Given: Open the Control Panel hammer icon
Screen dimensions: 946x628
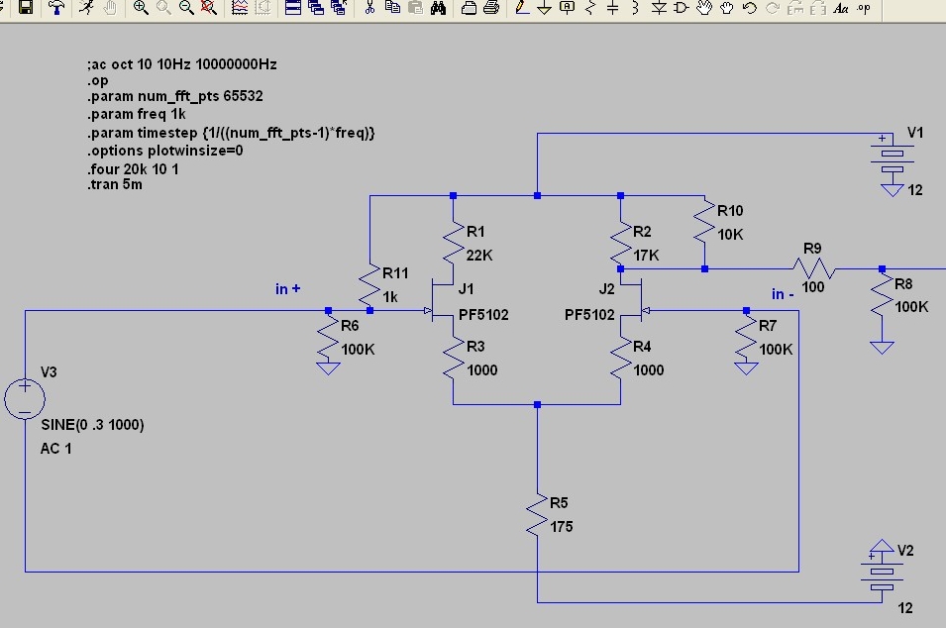Looking at the screenshot, I should pyautogui.click(x=56, y=7).
